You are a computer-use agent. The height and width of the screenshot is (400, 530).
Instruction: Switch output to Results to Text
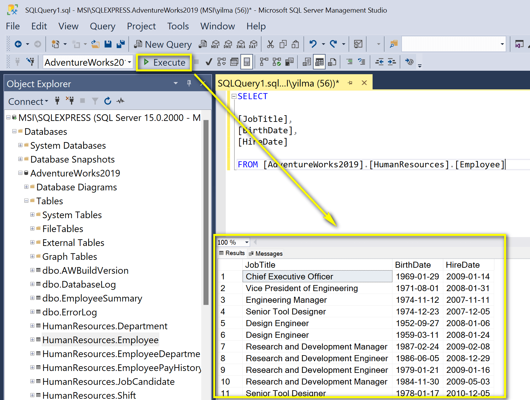click(307, 62)
